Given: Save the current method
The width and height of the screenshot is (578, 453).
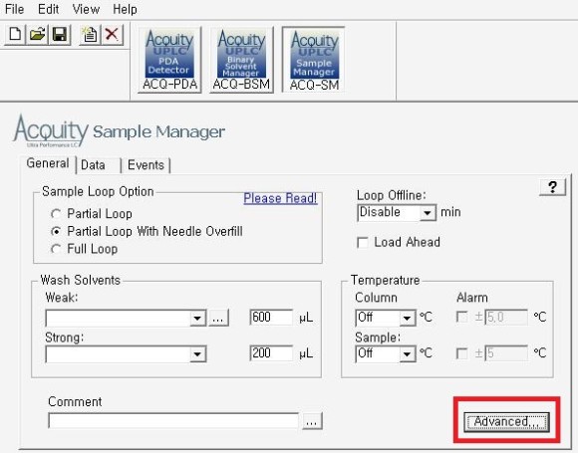Looking at the screenshot, I should 60,34.
